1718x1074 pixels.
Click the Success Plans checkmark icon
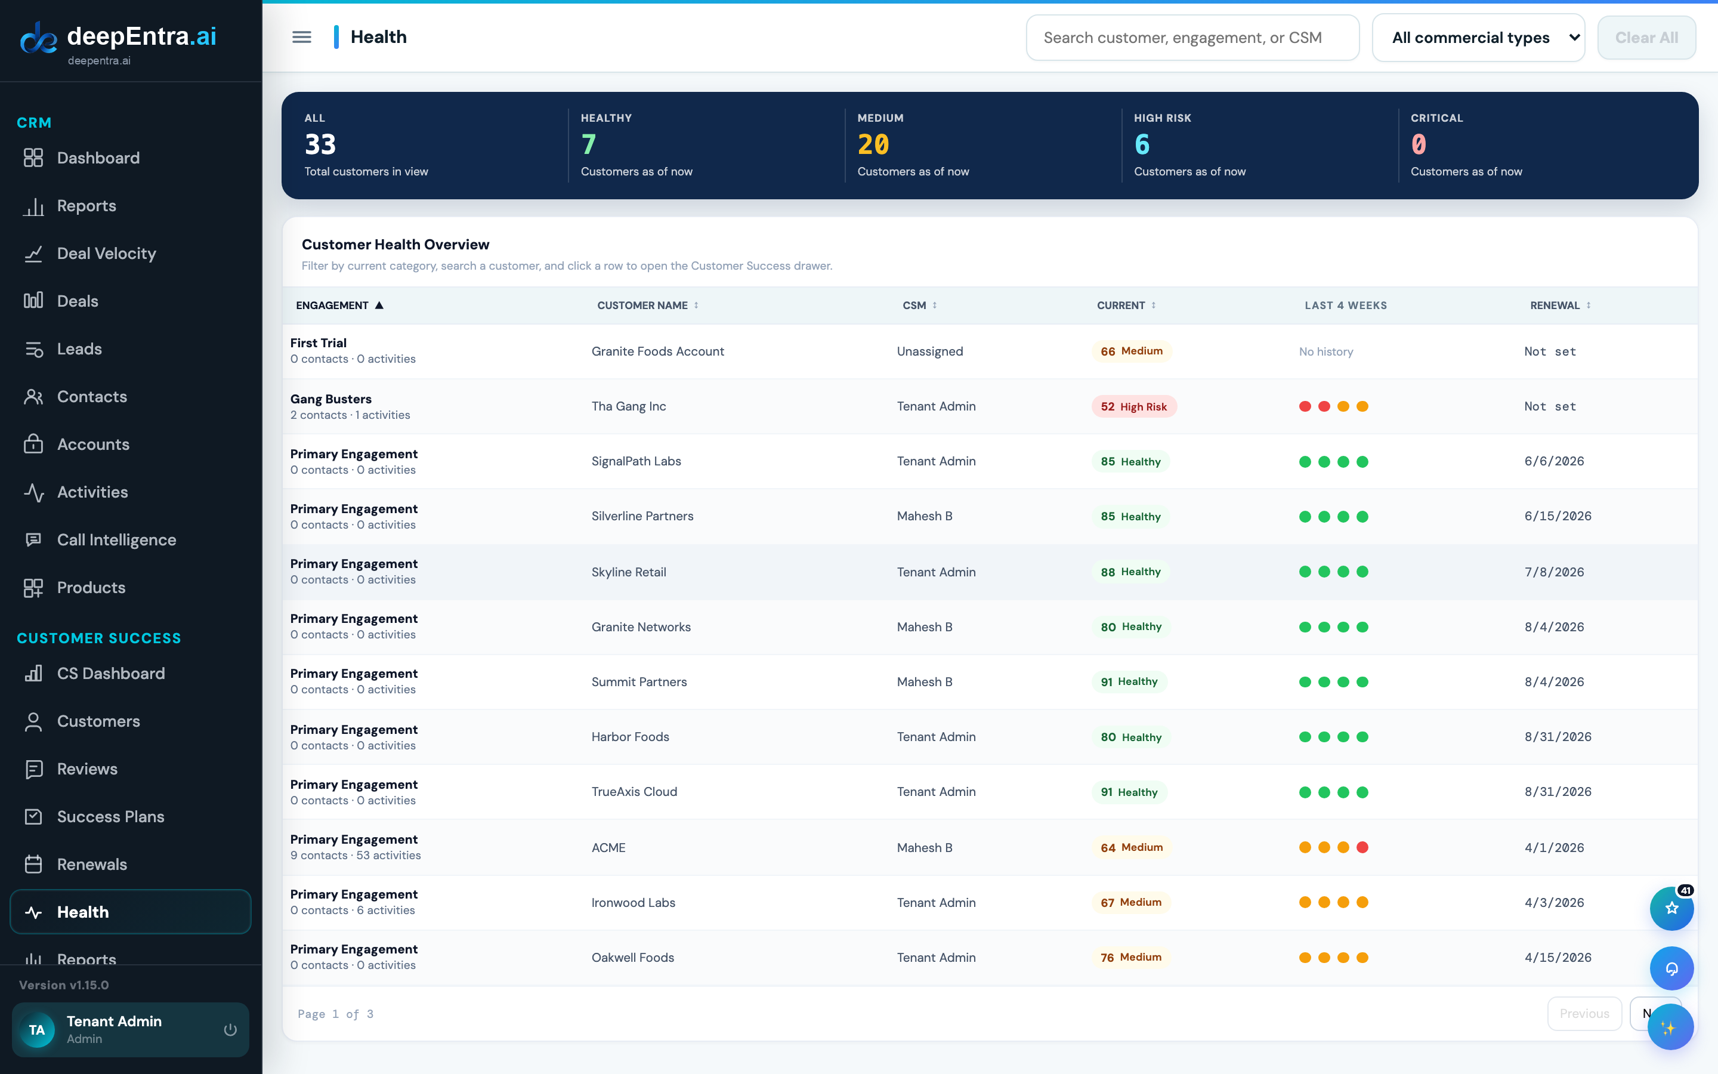tap(33, 817)
